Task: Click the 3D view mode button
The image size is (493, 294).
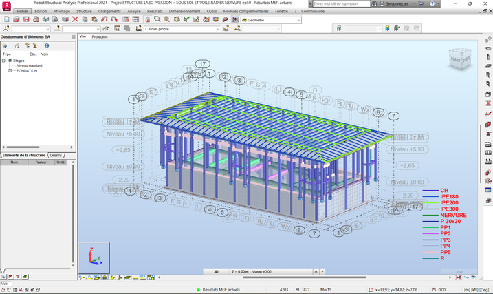Action: tap(215, 271)
